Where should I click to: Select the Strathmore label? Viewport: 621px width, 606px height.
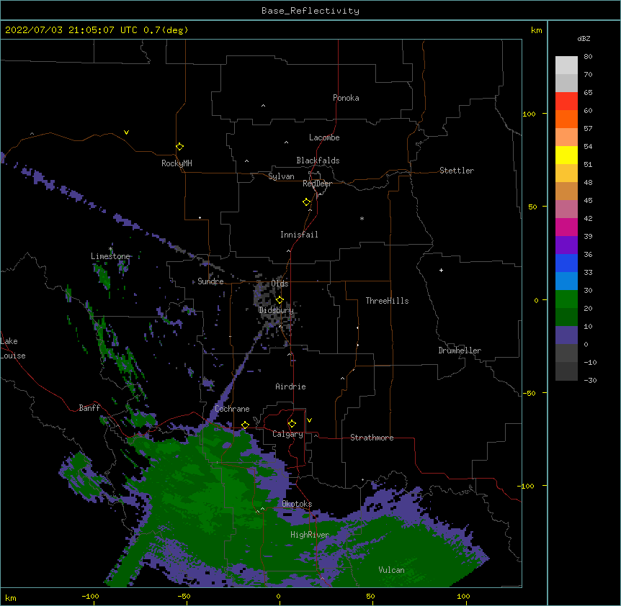click(372, 438)
